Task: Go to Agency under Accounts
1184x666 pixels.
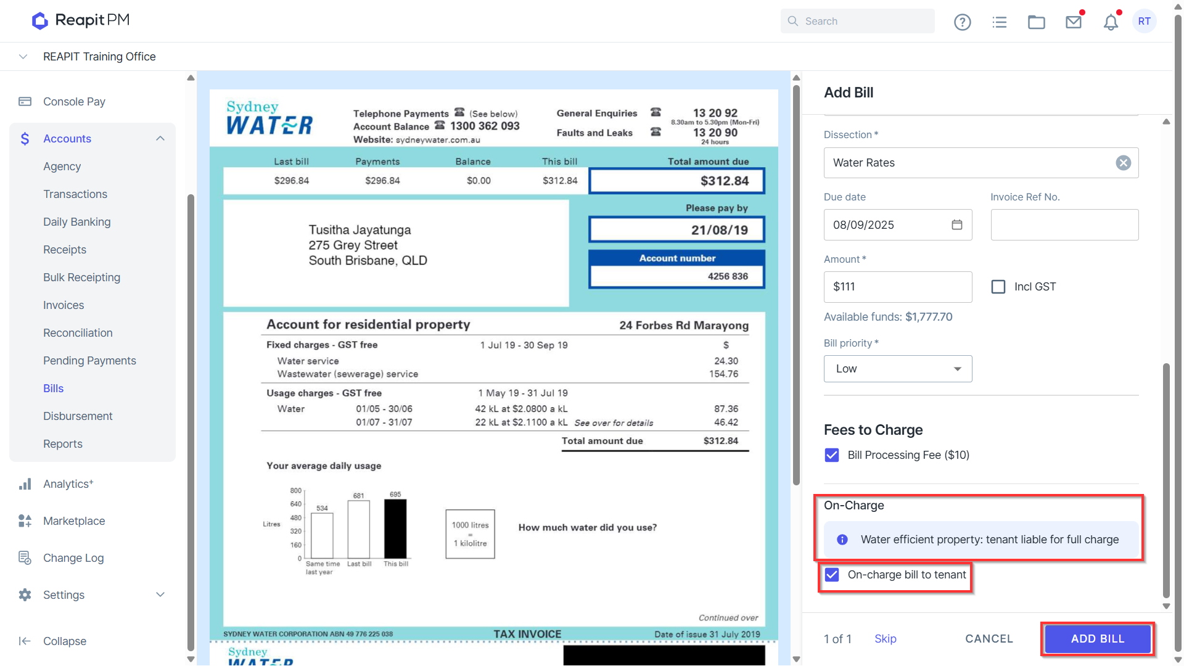Action: tap(62, 166)
